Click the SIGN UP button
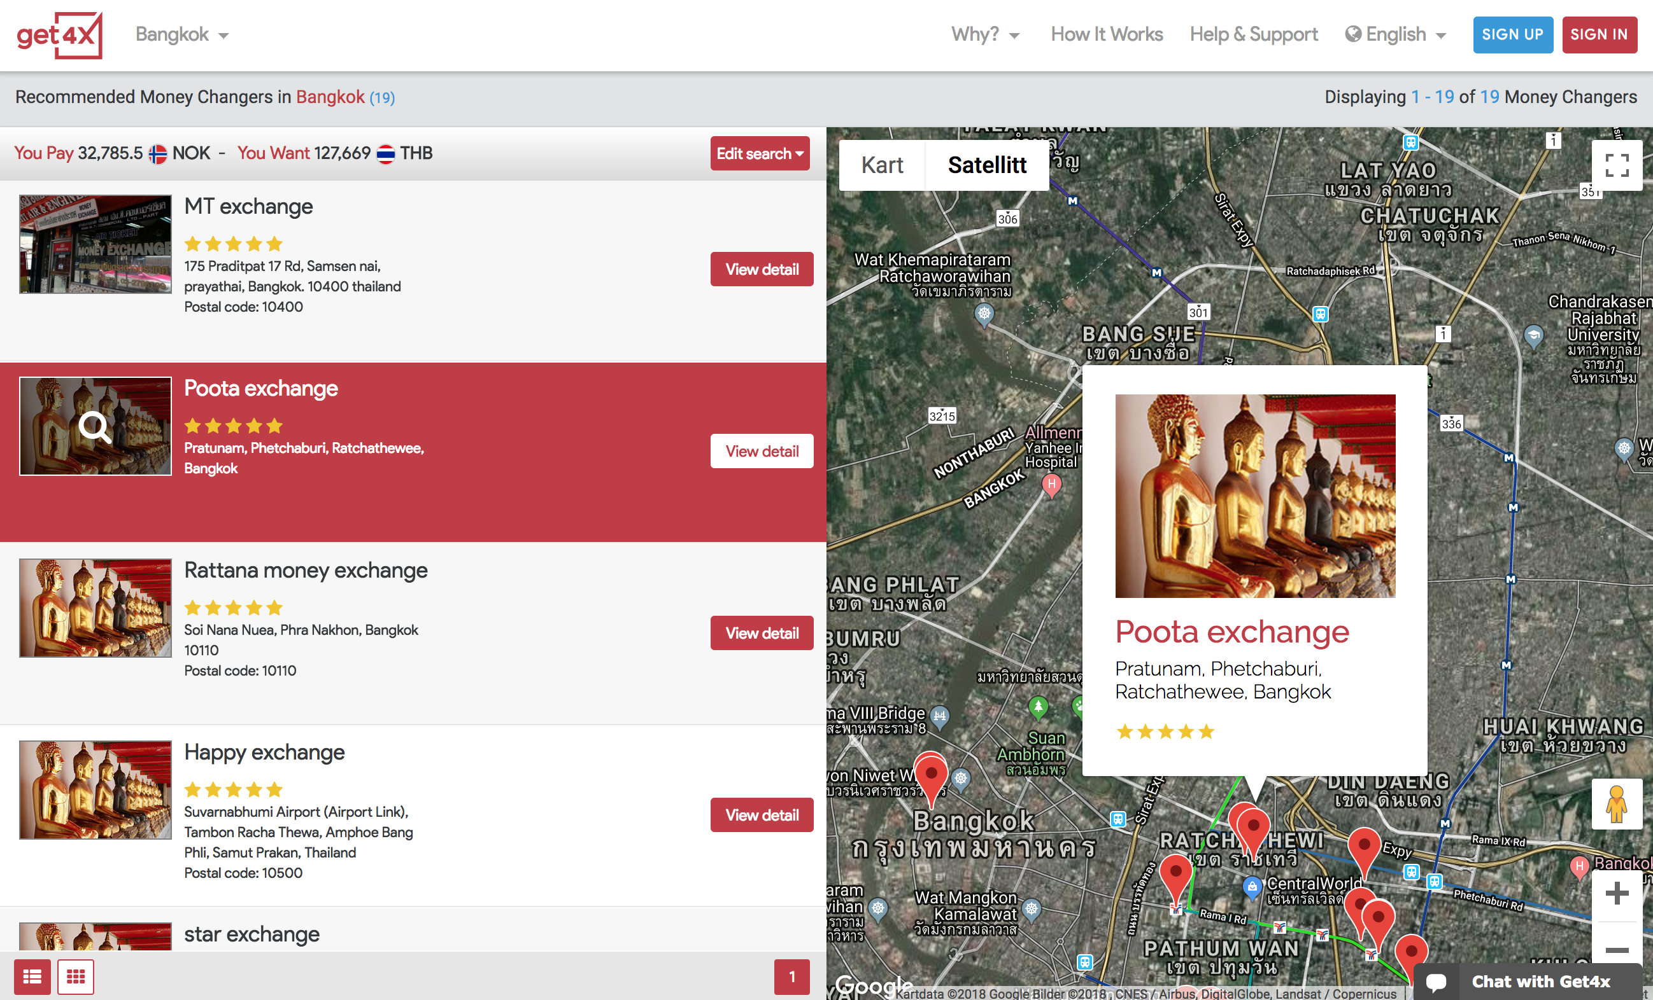 (1513, 35)
